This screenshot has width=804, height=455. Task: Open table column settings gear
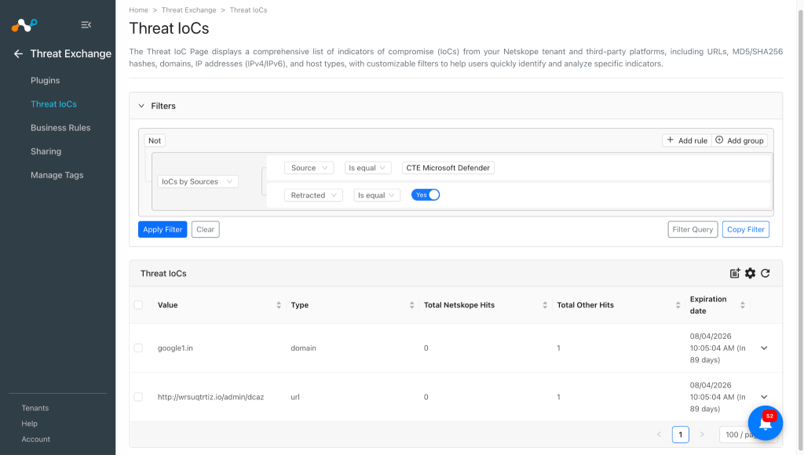(750, 273)
